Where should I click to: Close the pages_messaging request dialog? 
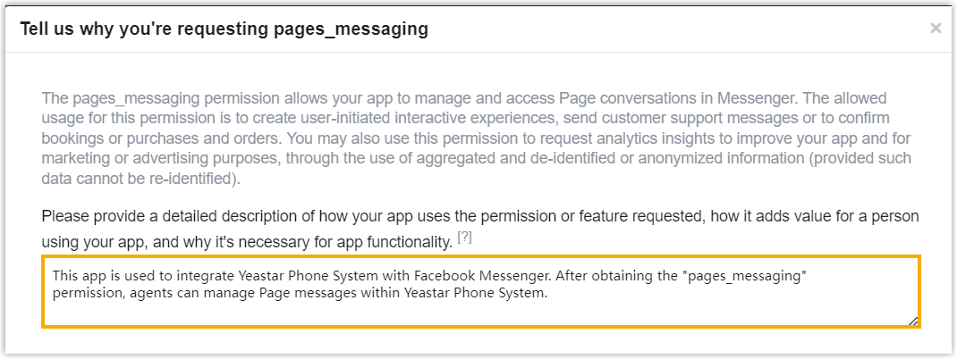pyautogui.click(x=936, y=28)
